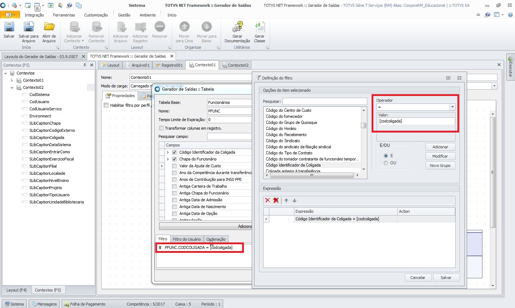Click the Modificar button

point(440,156)
